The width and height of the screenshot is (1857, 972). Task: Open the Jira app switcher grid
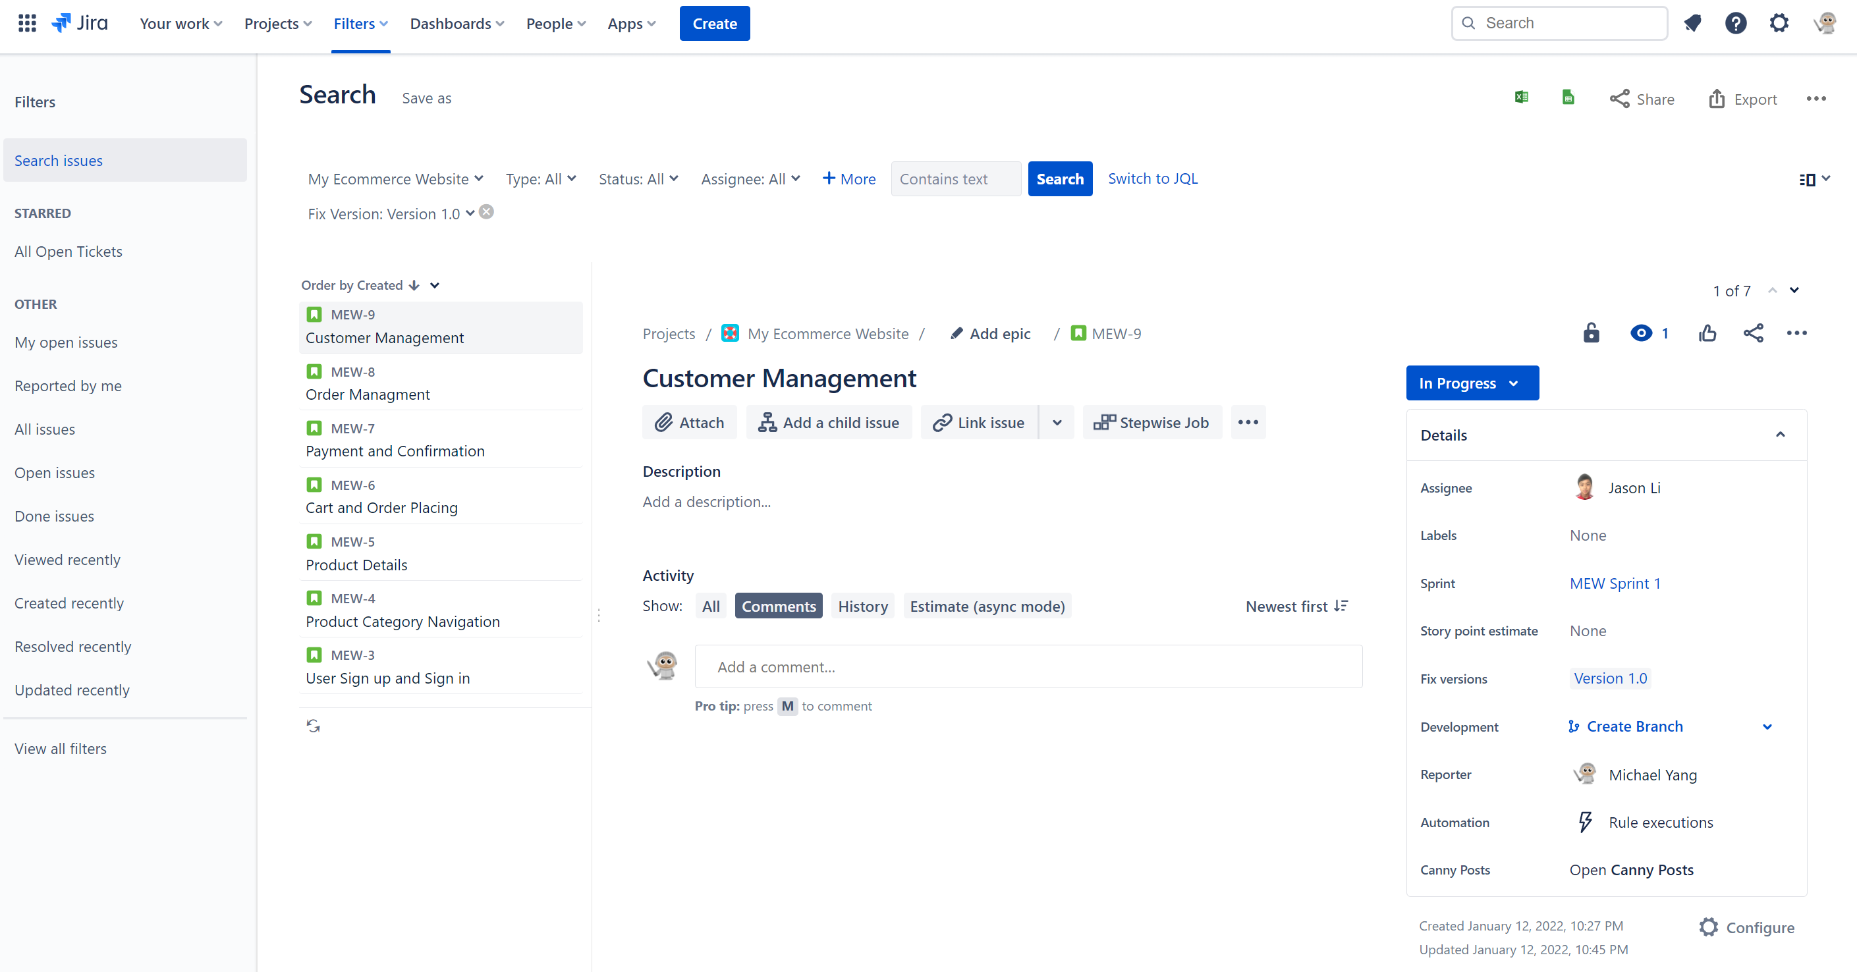[26, 22]
